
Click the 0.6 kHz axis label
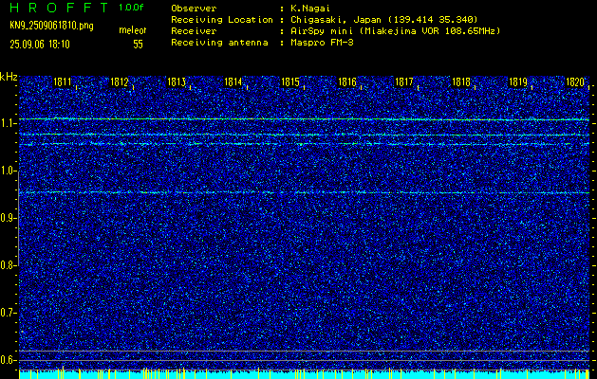[9, 360]
